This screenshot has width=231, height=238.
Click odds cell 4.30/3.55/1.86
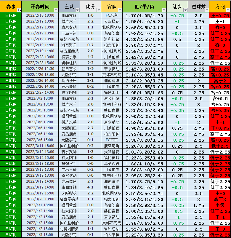point(145,39)
